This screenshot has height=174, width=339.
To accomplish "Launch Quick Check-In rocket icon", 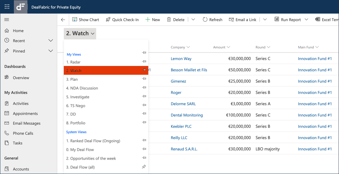I will click(x=108, y=20).
